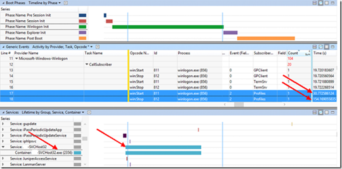Show graph only in Services panel

pos(320,112)
